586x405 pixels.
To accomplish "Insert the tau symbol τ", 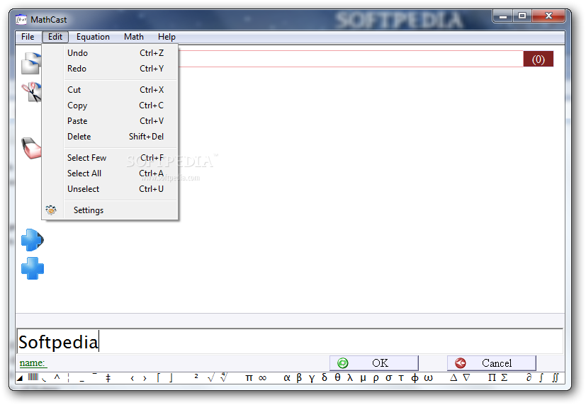I will pos(401,378).
